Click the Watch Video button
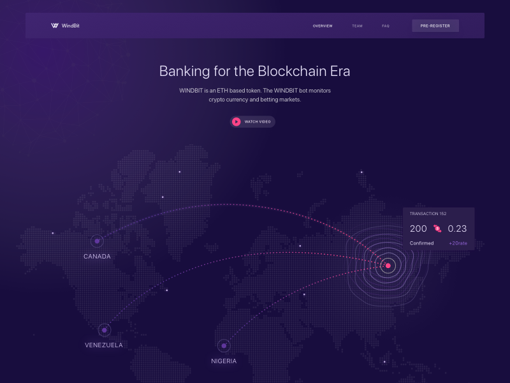This screenshot has height=383, width=510. [x=252, y=121]
